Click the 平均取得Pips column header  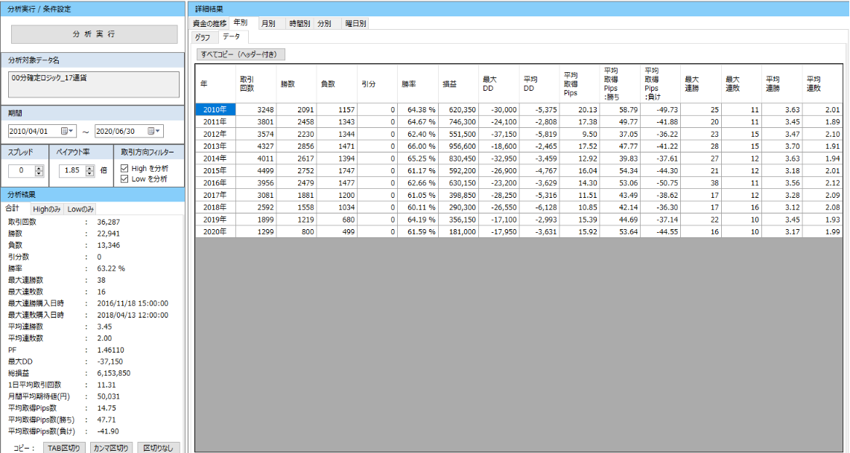pos(580,84)
